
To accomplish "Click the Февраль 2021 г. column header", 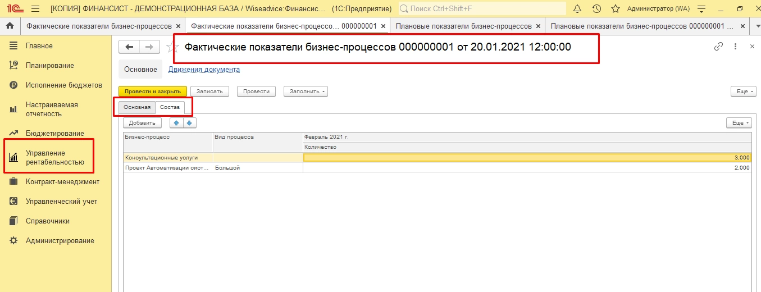I will [x=527, y=137].
